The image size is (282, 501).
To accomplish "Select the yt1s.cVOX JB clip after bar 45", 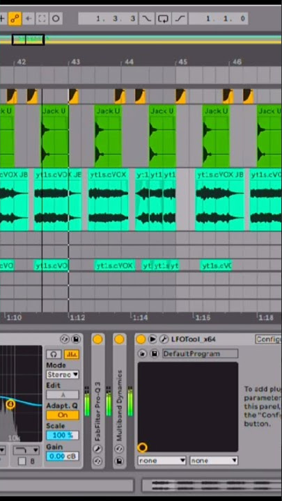I will click(220, 200).
